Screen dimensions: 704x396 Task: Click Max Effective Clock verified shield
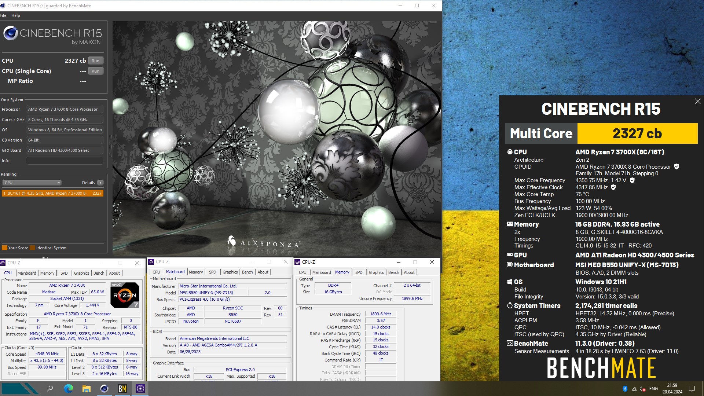pos(613,187)
